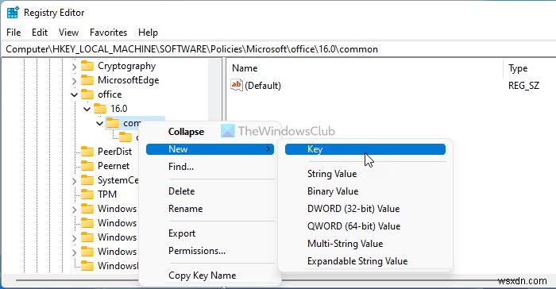Click the Peernet folder icon
The image size is (556, 289).
coord(87,166)
